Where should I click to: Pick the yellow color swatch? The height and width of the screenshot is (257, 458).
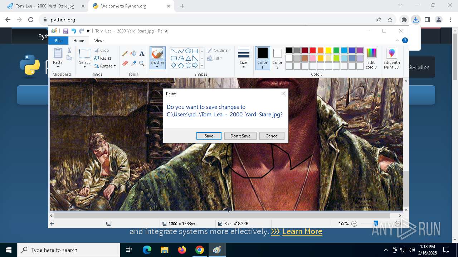(328, 50)
